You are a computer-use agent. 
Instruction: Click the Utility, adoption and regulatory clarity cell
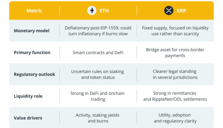[175, 118]
